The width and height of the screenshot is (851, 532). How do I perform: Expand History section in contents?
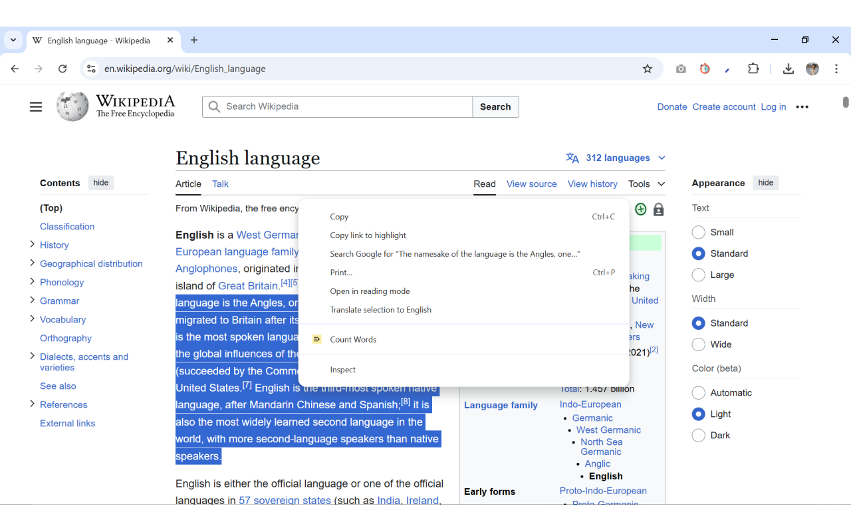(x=32, y=244)
